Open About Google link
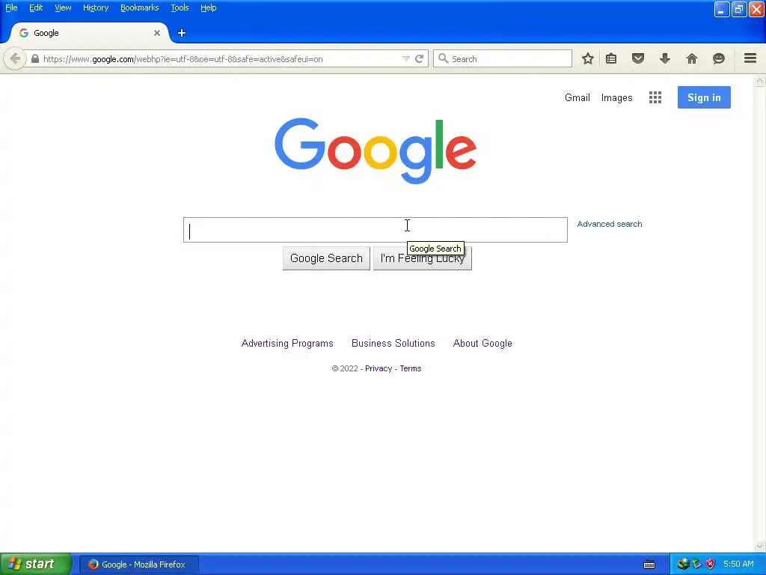This screenshot has width=766, height=575. (482, 343)
